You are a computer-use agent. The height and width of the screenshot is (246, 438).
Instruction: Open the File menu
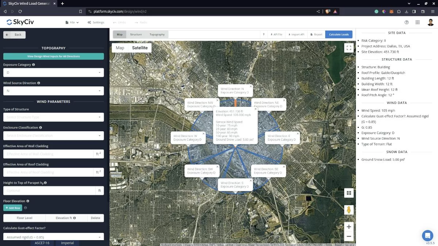tap(72, 23)
